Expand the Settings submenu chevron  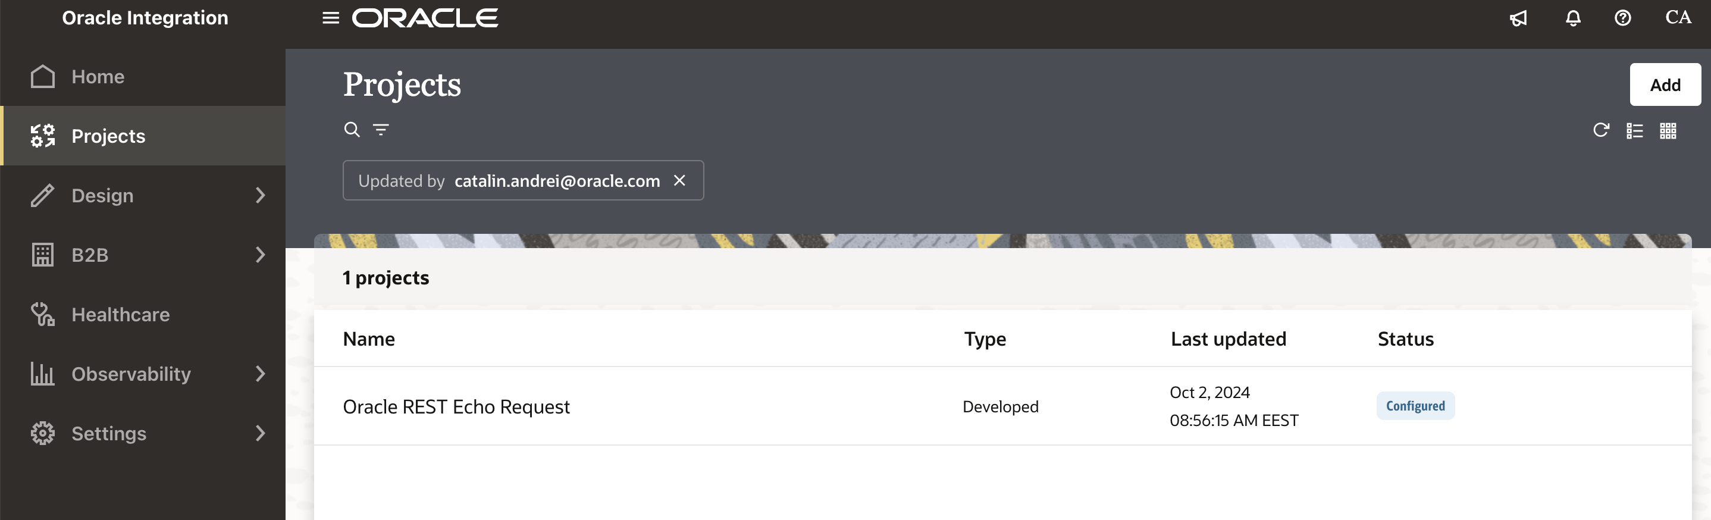pos(261,434)
